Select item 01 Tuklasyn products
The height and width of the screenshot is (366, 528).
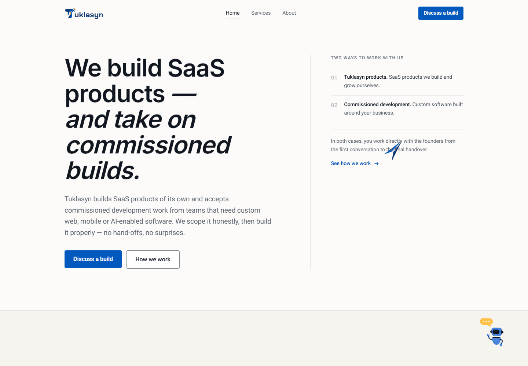tap(397, 81)
